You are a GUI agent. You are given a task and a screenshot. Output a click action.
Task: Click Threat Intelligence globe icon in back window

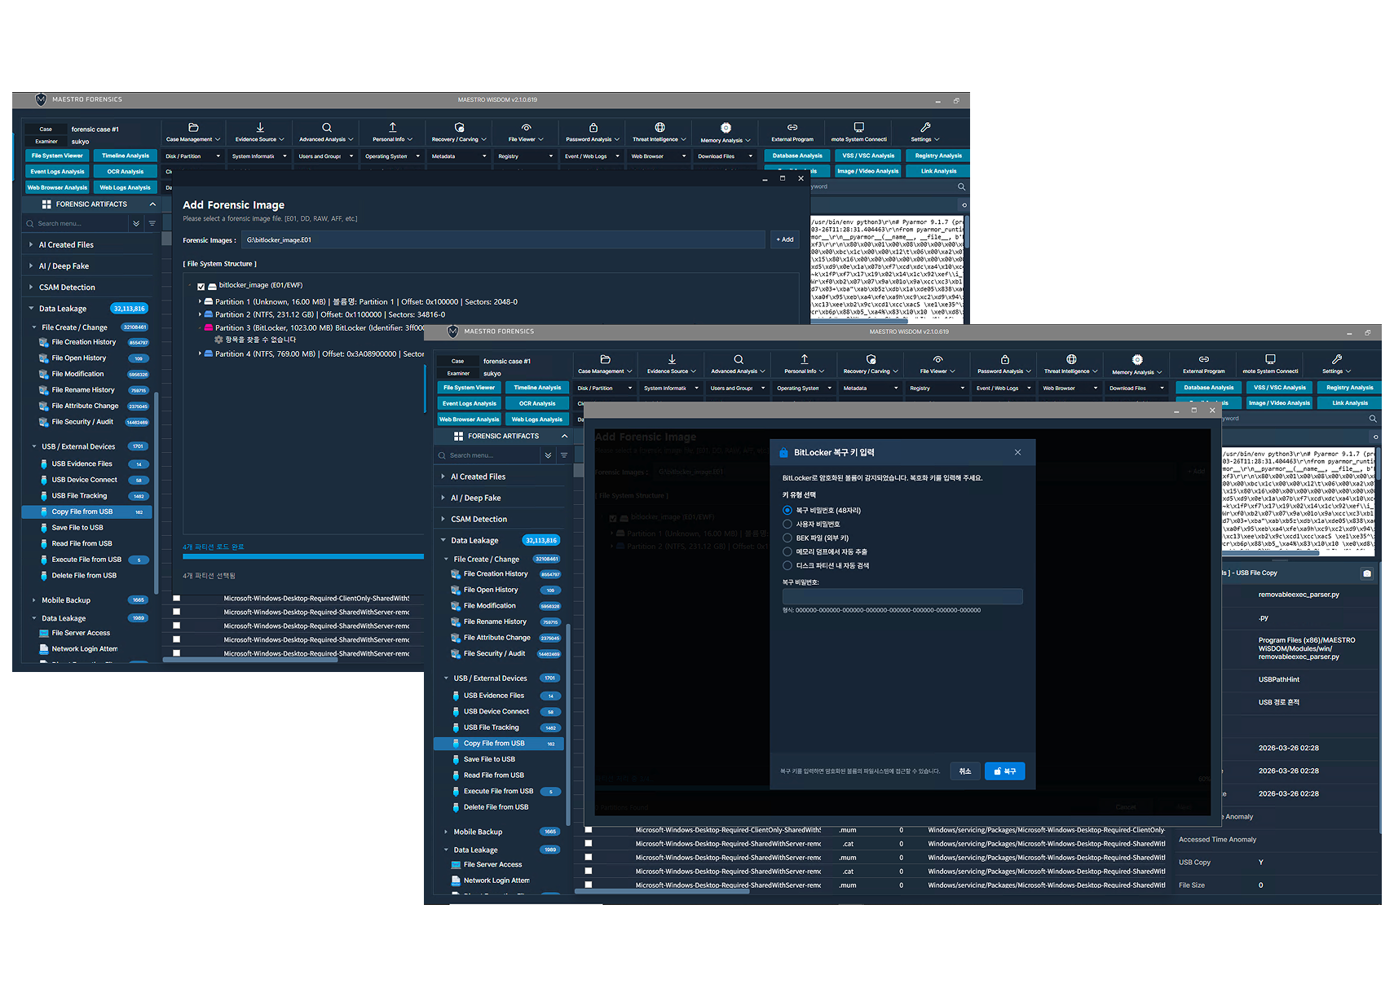click(x=660, y=127)
